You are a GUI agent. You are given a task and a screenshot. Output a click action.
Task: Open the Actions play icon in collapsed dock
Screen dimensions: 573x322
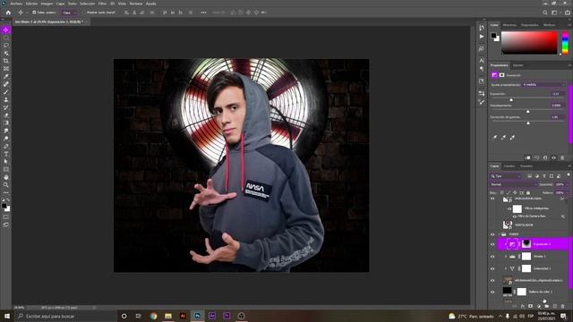pyautogui.click(x=482, y=37)
